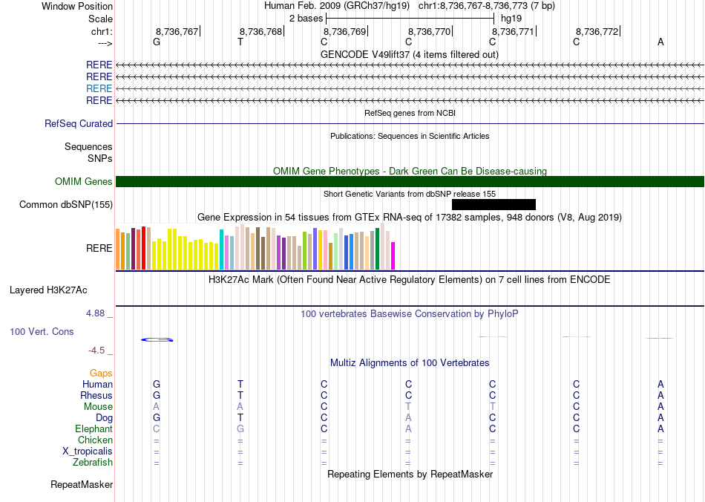Open the 100 Vert. Cons track label
The height and width of the screenshot is (502, 705).
click(x=42, y=332)
